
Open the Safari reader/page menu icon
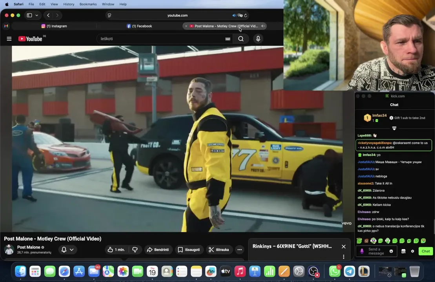click(x=109, y=15)
